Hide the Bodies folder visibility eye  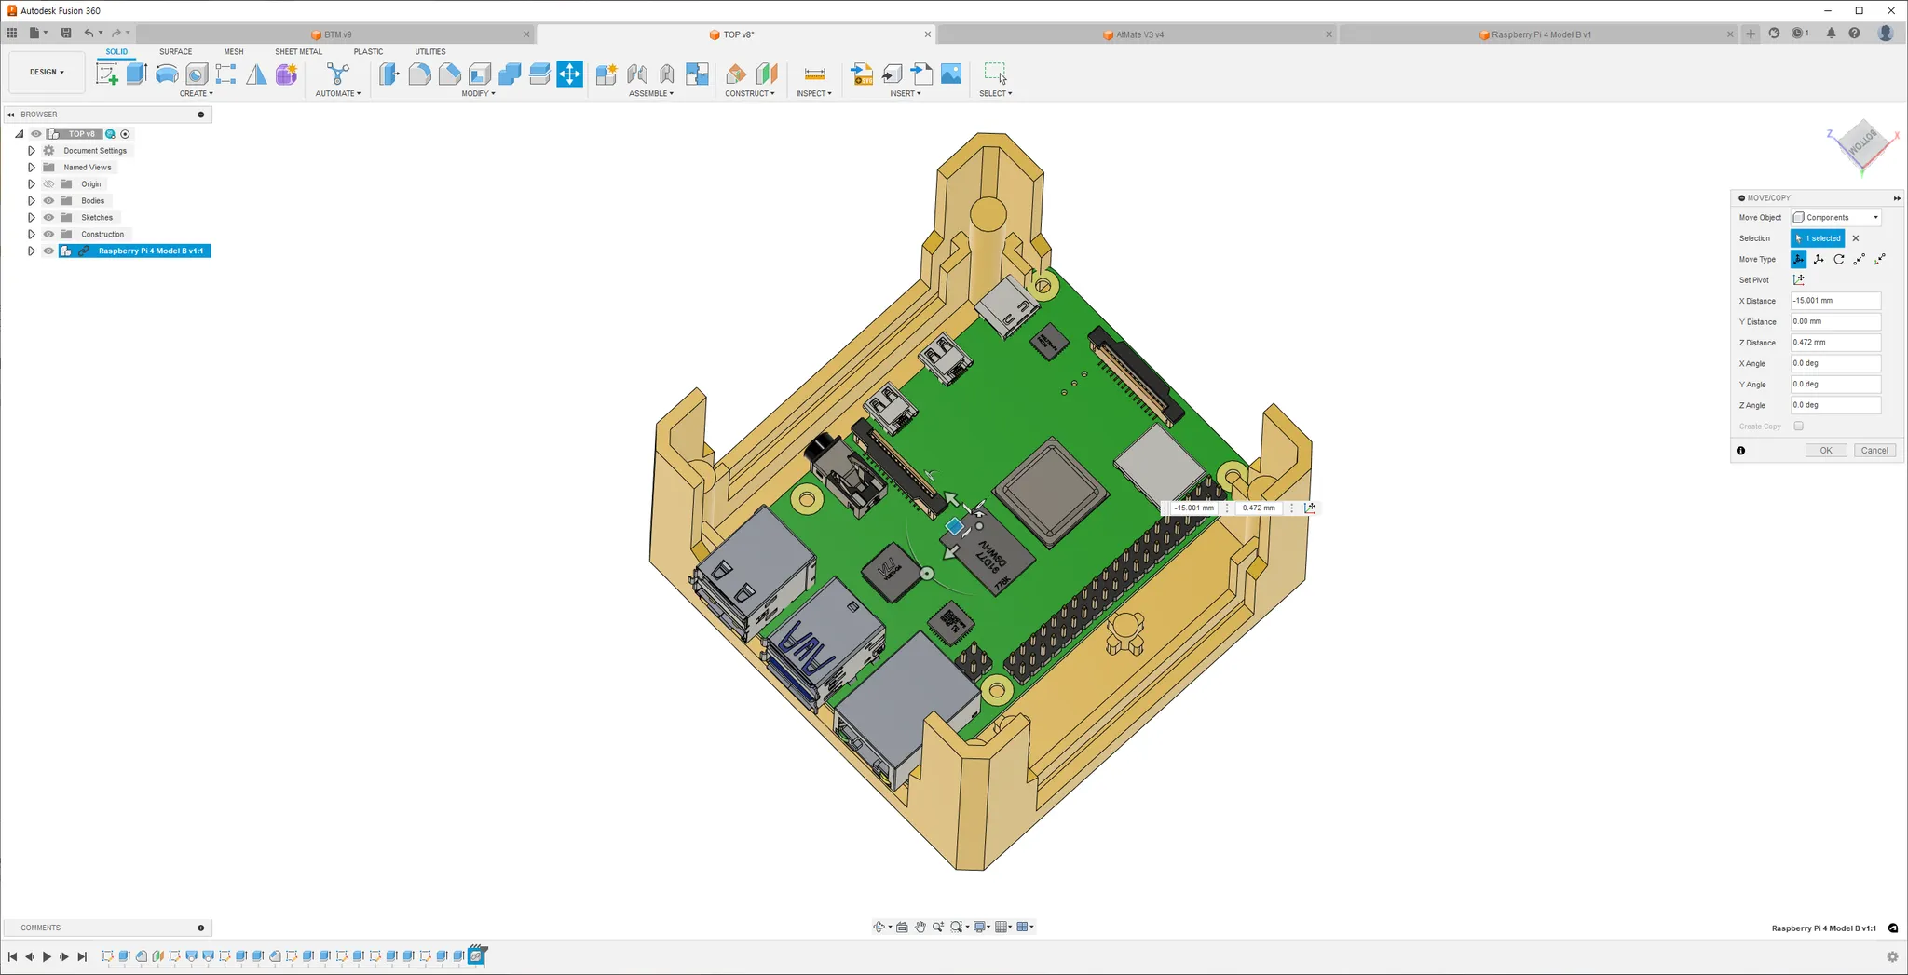[x=49, y=201]
